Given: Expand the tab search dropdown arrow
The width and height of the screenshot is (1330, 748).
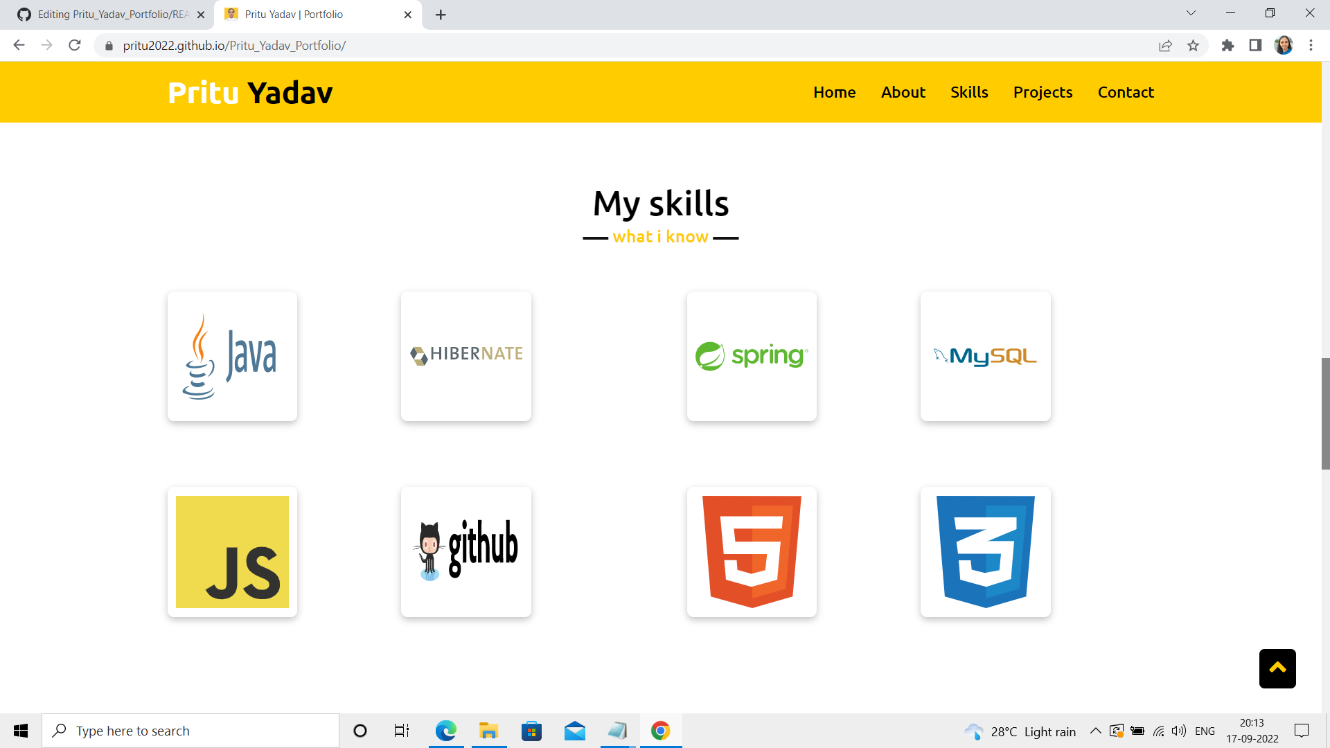Looking at the screenshot, I should tap(1191, 13).
